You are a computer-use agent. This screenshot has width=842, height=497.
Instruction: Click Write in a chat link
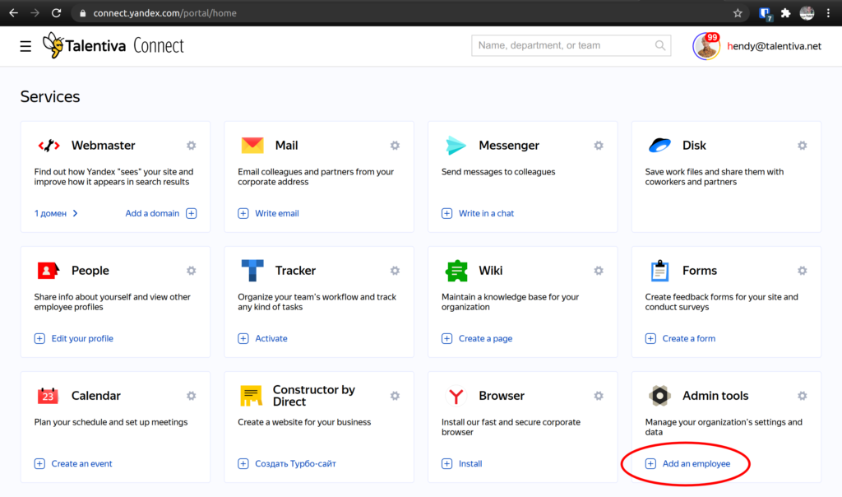(486, 213)
